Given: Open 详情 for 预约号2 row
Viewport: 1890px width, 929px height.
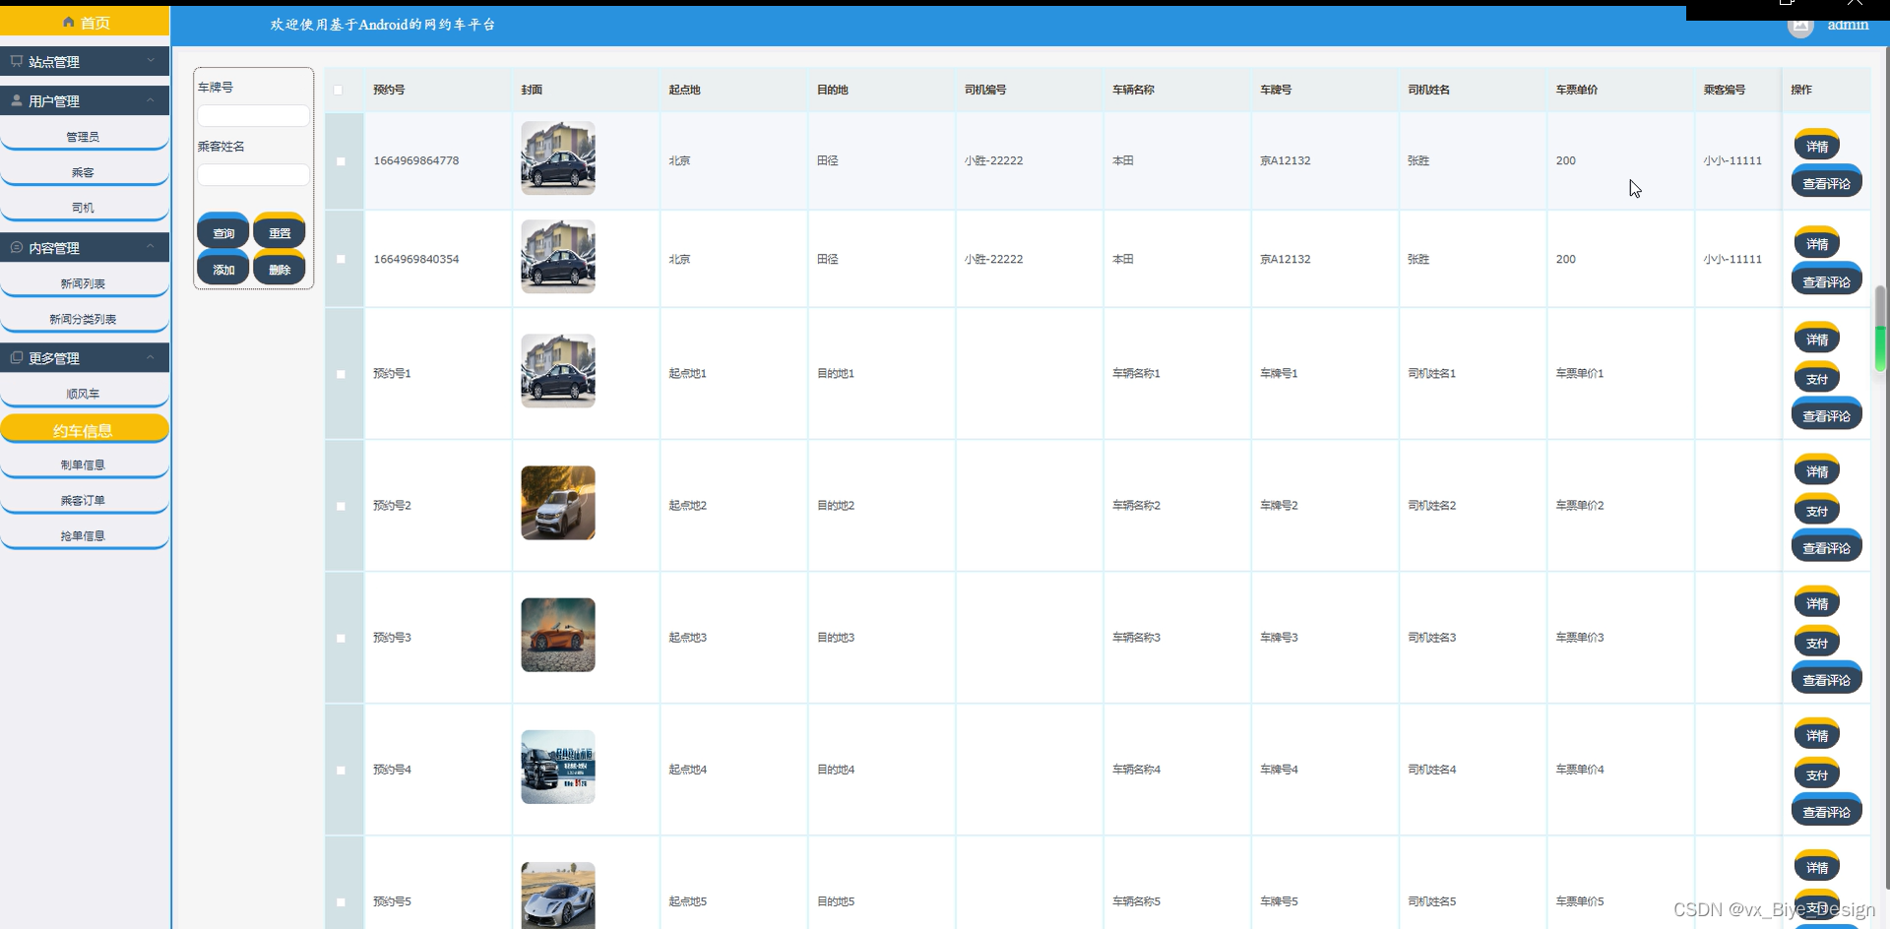Looking at the screenshot, I should [1817, 470].
